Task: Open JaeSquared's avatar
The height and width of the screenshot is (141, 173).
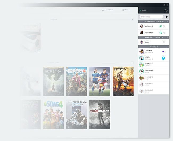Action: click(x=142, y=26)
